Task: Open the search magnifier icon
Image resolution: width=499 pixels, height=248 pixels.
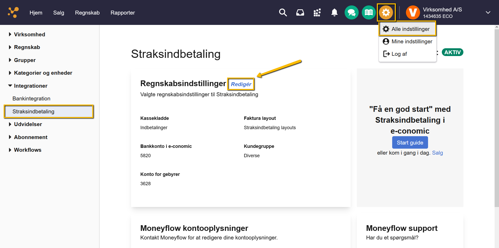Action: tap(283, 12)
